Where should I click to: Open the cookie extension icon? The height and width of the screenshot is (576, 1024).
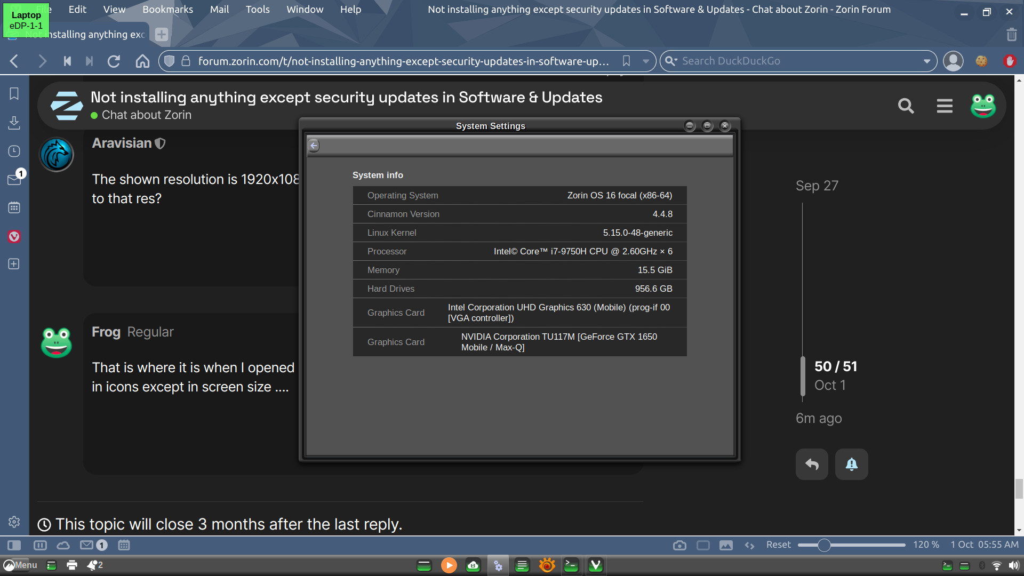pos(981,61)
